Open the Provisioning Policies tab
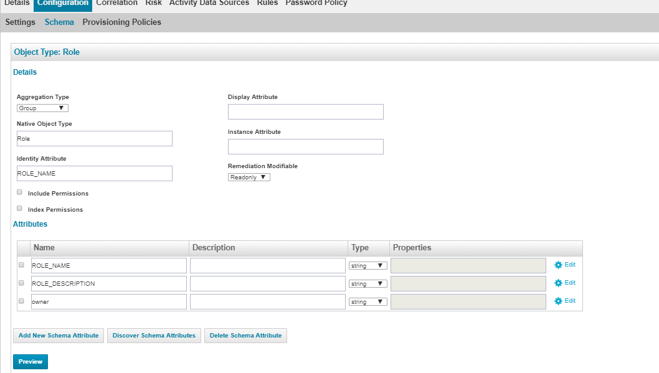This screenshot has width=659, height=373. pos(121,22)
